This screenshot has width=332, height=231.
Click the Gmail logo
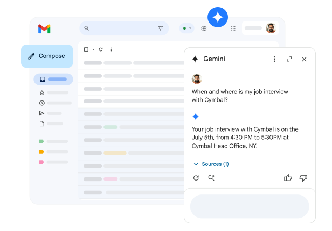(x=44, y=29)
